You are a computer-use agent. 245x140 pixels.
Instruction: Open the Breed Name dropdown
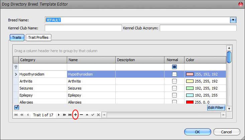tap(233, 20)
